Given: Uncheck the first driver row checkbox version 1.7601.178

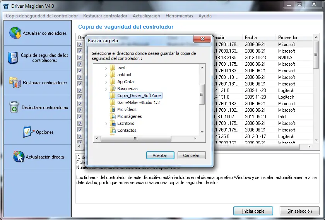Looking at the screenshot, I should pyautogui.click(x=80, y=44).
